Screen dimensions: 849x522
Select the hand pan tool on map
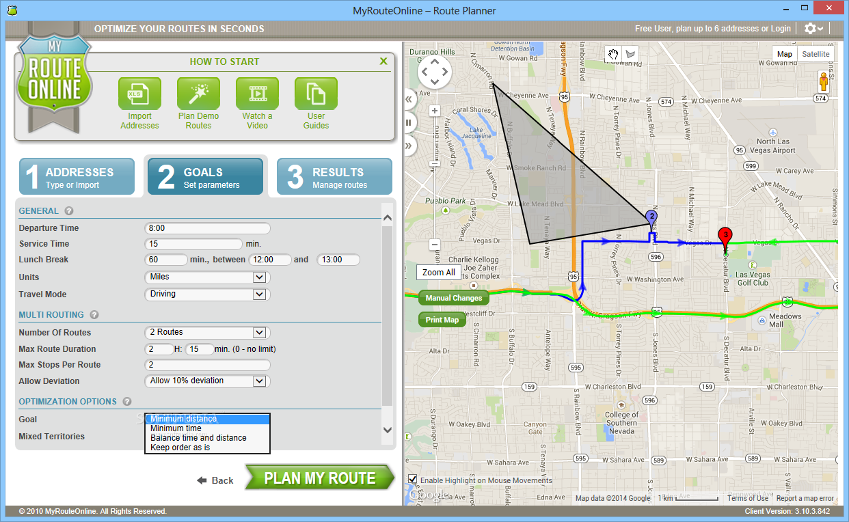coord(614,54)
